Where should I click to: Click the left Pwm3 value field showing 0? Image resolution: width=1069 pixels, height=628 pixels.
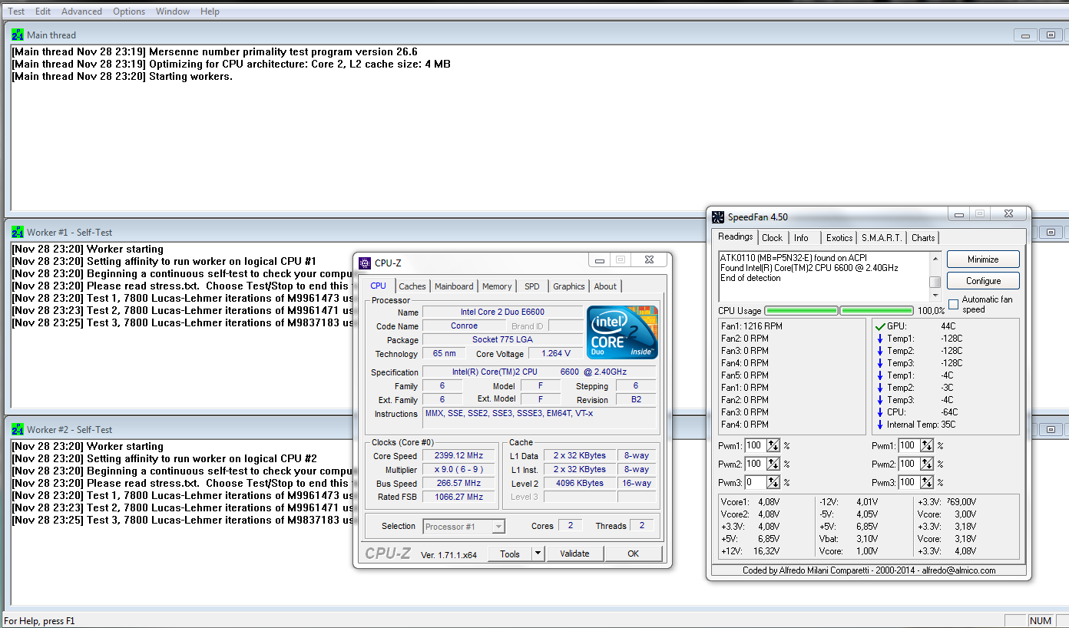(x=756, y=483)
